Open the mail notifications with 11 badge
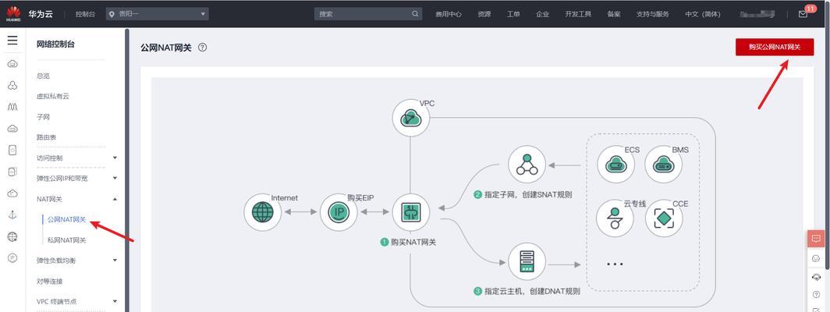This screenshot has width=830, height=312. pos(803,14)
